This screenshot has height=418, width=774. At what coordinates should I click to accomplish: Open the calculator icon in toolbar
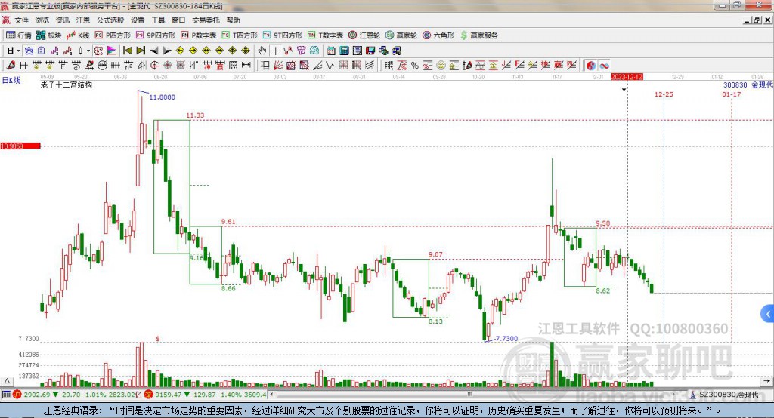point(344,51)
